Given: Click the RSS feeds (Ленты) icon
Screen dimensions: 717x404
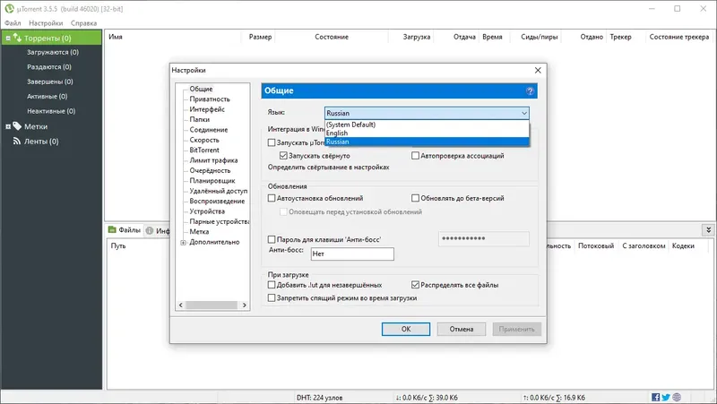Looking at the screenshot, I should pos(17,142).
